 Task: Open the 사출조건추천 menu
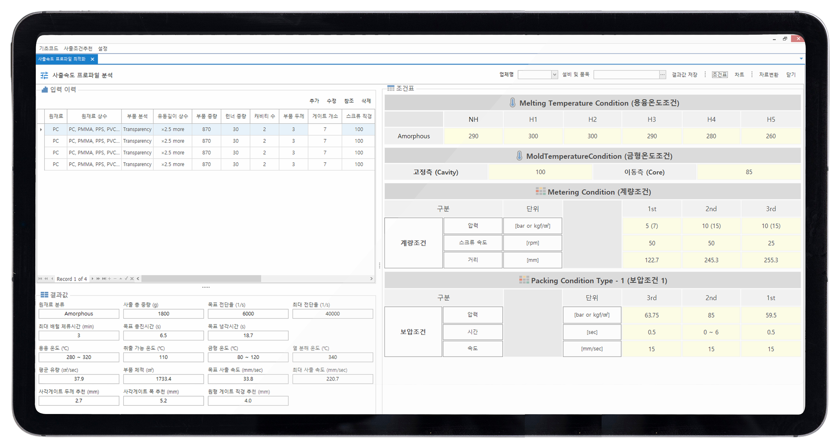tap(78, 48)
